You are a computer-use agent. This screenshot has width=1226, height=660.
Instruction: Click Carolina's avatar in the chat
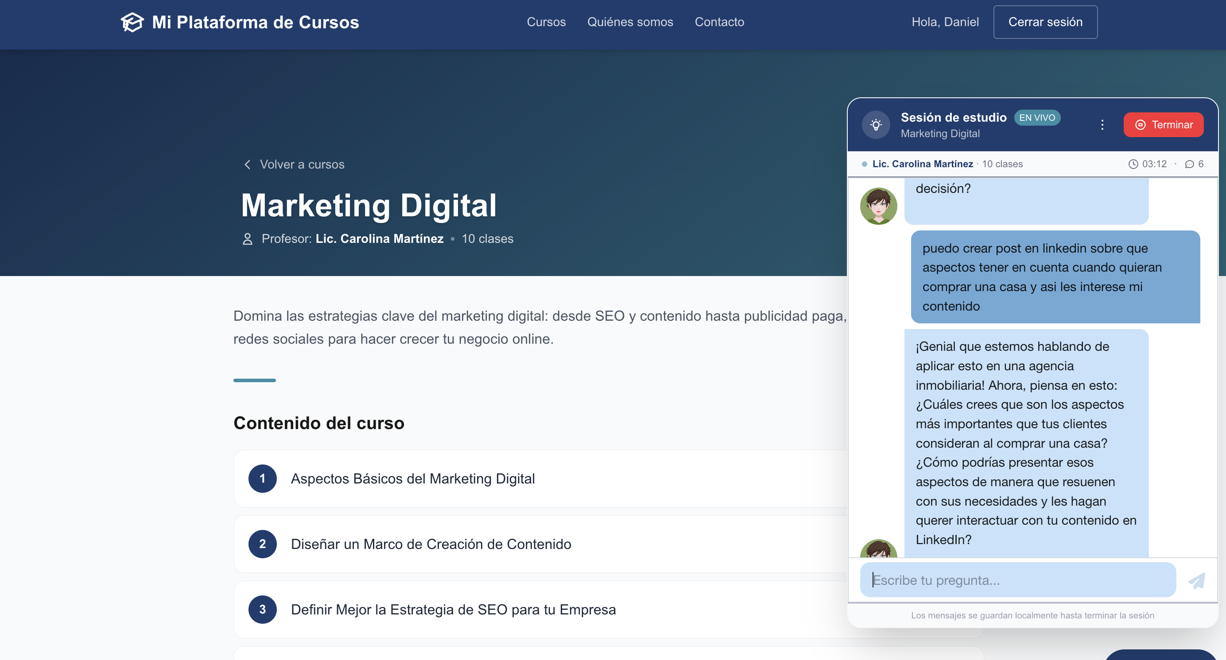click(x=879, y=206)
